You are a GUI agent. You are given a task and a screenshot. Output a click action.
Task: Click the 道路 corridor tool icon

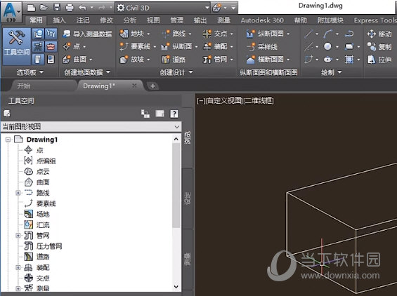pos(166,60)
